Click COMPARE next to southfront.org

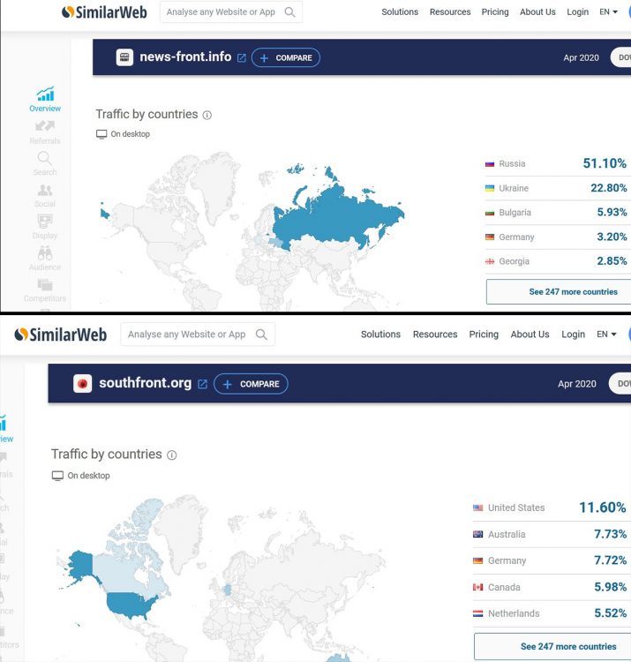251,384
